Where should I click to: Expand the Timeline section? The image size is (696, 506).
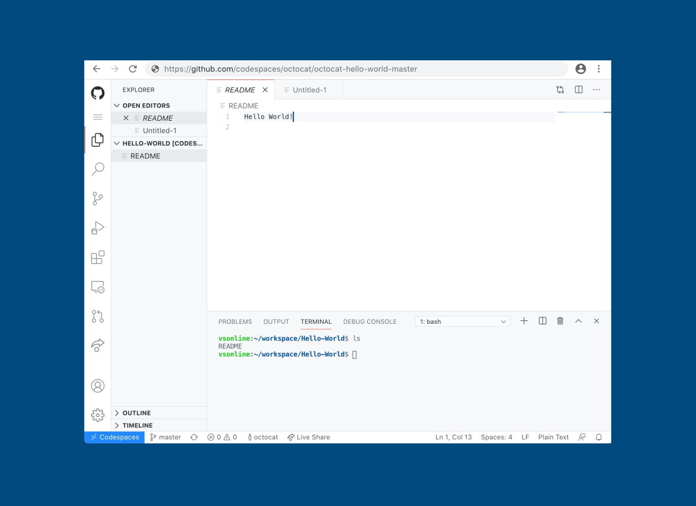click(137, 425)
